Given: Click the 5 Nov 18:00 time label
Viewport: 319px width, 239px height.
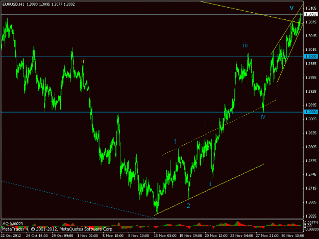Looking at the screenshot, I should 113,236.
